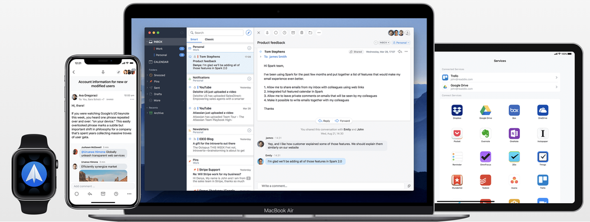Viewport: 590px width, 222px height.
Task: Archive the email using the toolbar archive icon
Action: click(293, 32)
